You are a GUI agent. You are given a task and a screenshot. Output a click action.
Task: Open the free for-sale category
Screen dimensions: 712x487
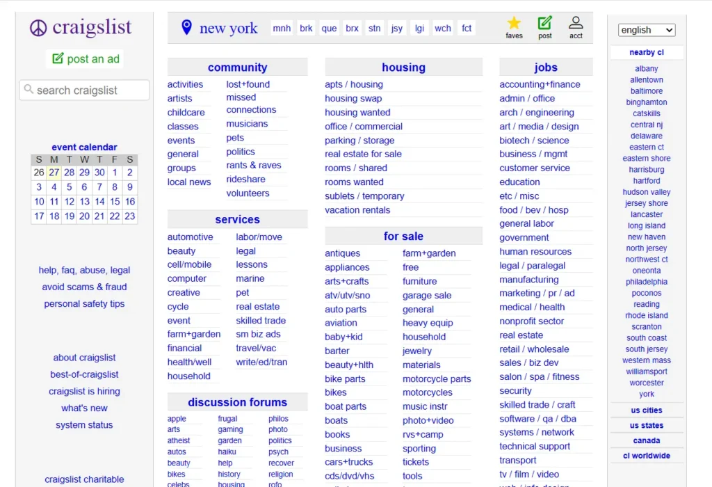(410, 268)
